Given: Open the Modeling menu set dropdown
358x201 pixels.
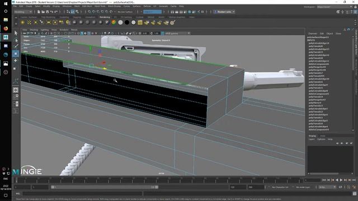Looking at the screenshot, I should 23,12.
